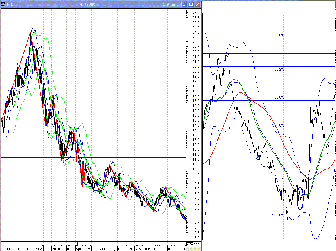The image size is (336, 251).
Task: Close the ETE chart window
Action: pyautogui.click(x=197, y=4)
